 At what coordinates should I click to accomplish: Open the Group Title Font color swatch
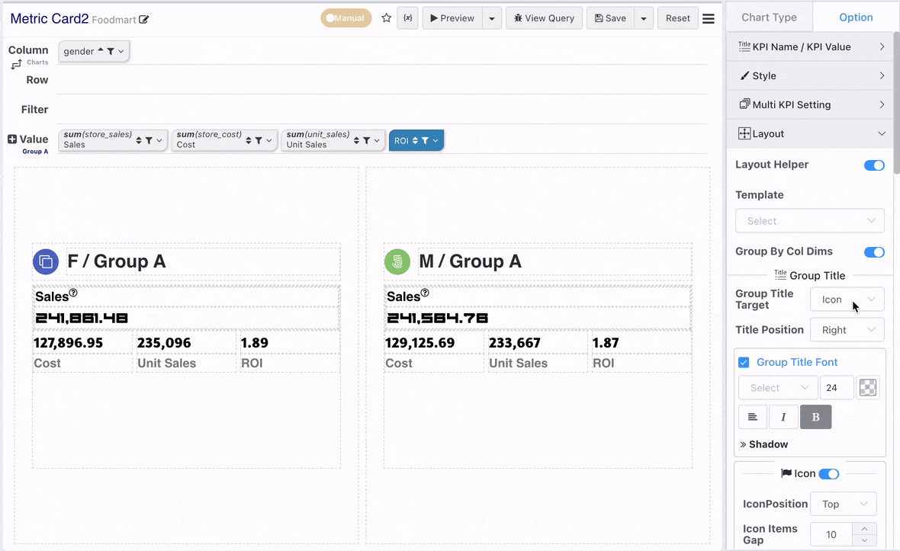pos(868,388)
